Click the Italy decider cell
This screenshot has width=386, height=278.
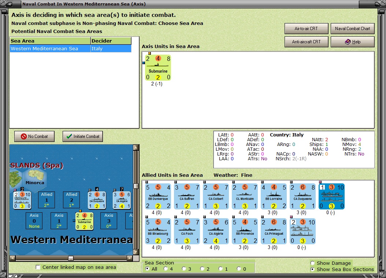pyautogui.click(x=111, y=48)
